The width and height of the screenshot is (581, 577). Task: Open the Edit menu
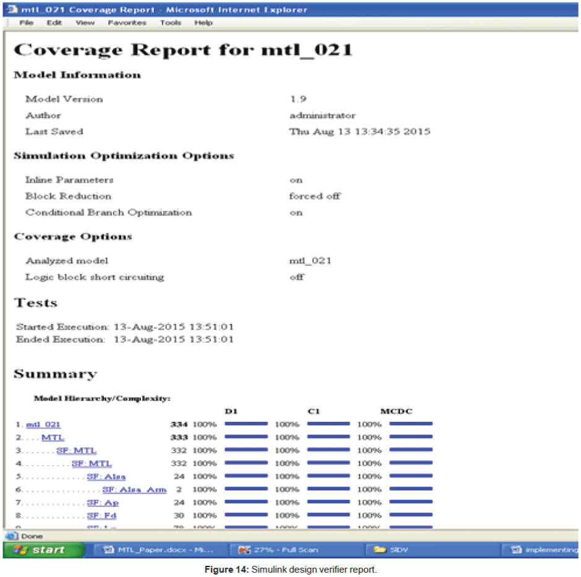point(54,23)
